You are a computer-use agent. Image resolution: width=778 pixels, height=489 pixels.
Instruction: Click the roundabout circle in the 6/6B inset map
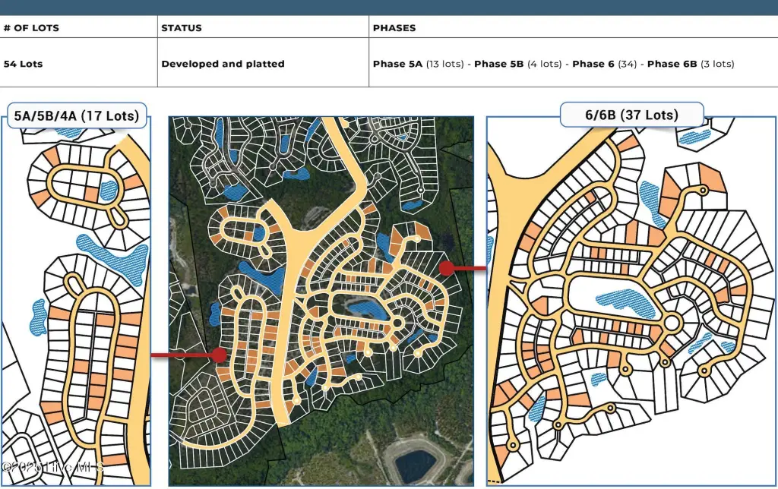[671, 323]
